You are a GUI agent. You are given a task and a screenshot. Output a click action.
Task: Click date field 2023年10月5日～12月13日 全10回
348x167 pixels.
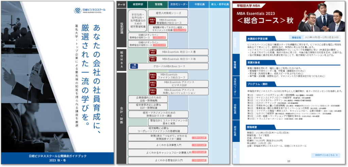321,38
